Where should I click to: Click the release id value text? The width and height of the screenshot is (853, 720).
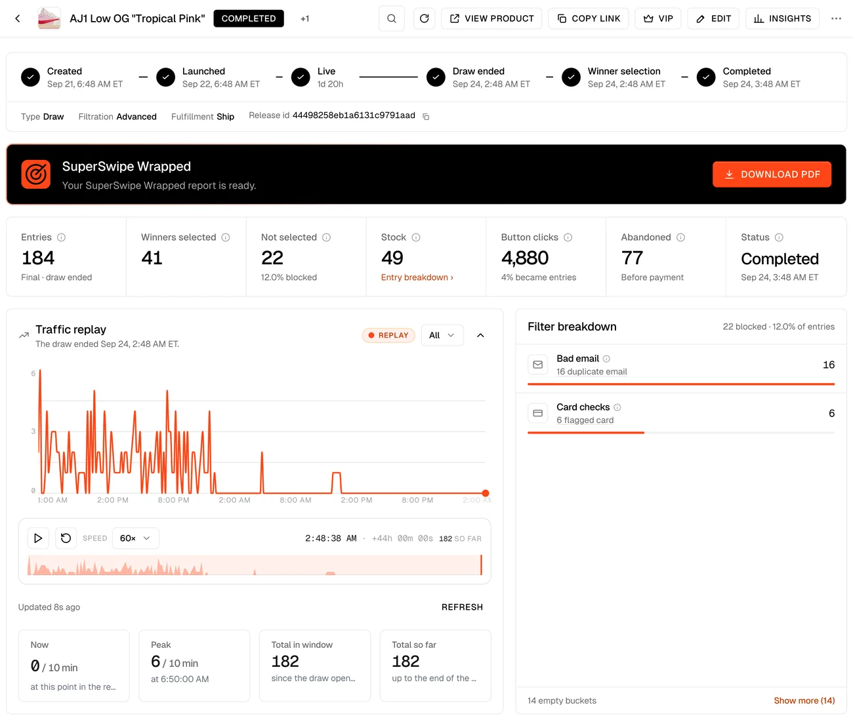354,115
